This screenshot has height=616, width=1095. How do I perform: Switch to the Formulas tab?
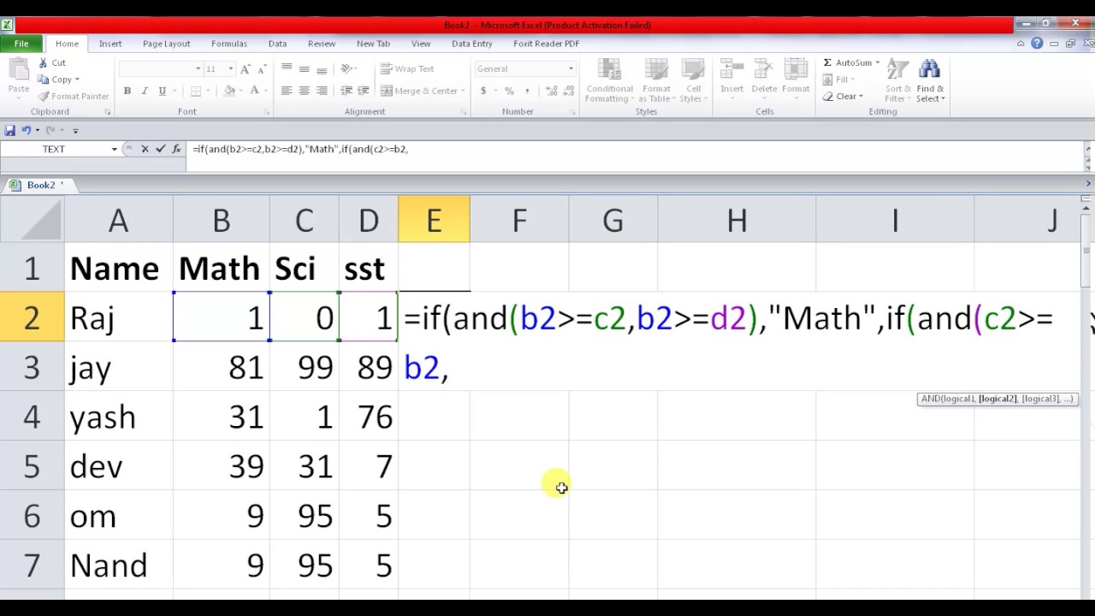coord(229,44)
